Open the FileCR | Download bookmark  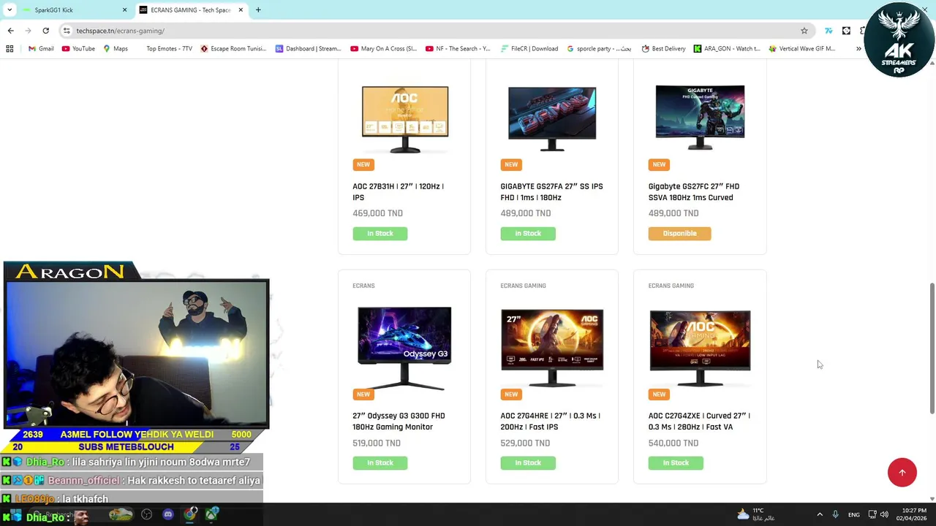pos(529,49)
